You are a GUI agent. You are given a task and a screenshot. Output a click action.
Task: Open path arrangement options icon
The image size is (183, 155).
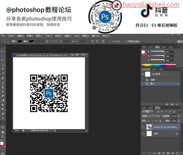[x=103, y=41]
